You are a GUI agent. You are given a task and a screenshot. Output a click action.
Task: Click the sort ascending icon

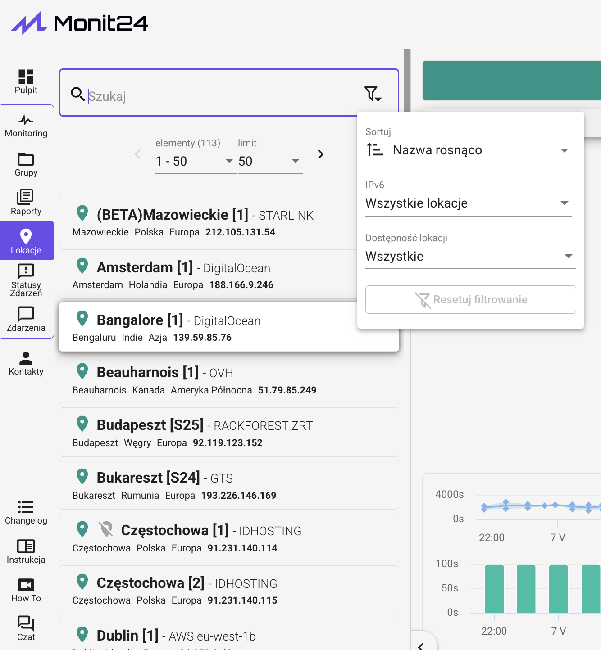tap(375, 149)
